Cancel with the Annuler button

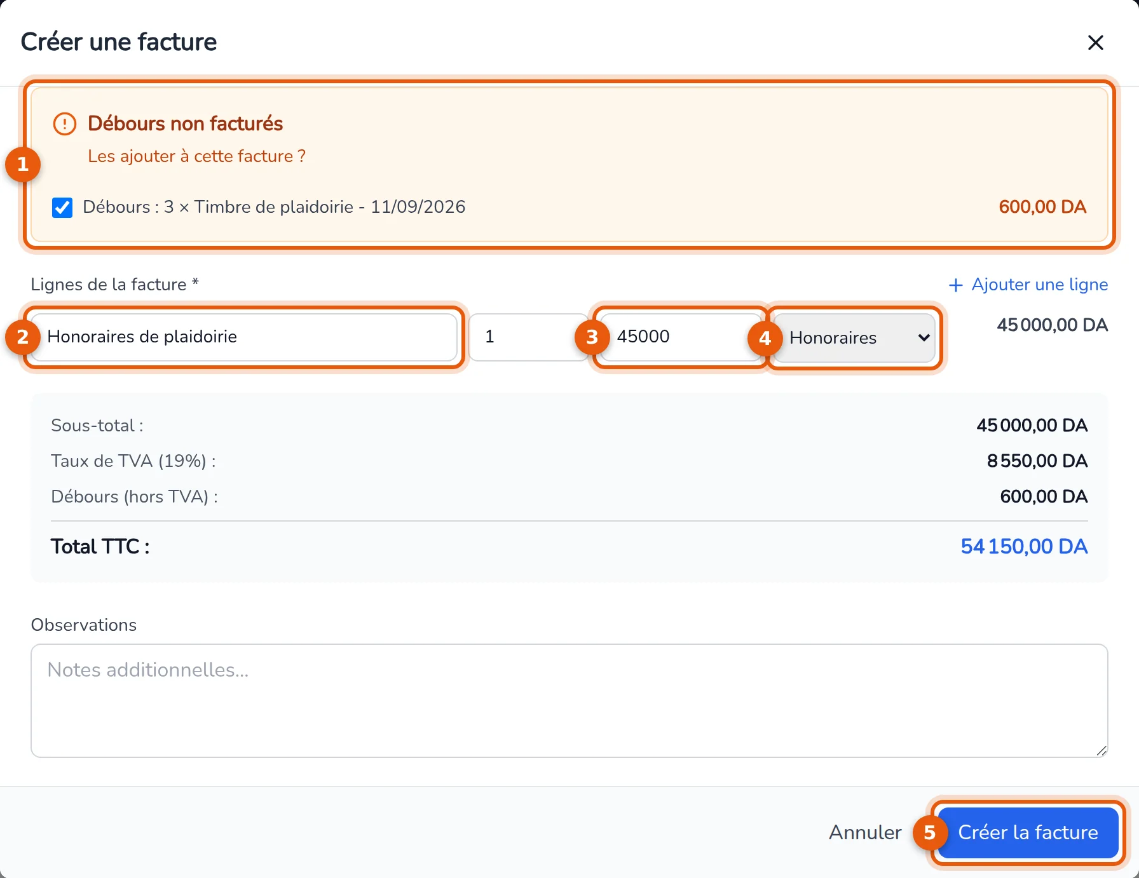[865, 832]
